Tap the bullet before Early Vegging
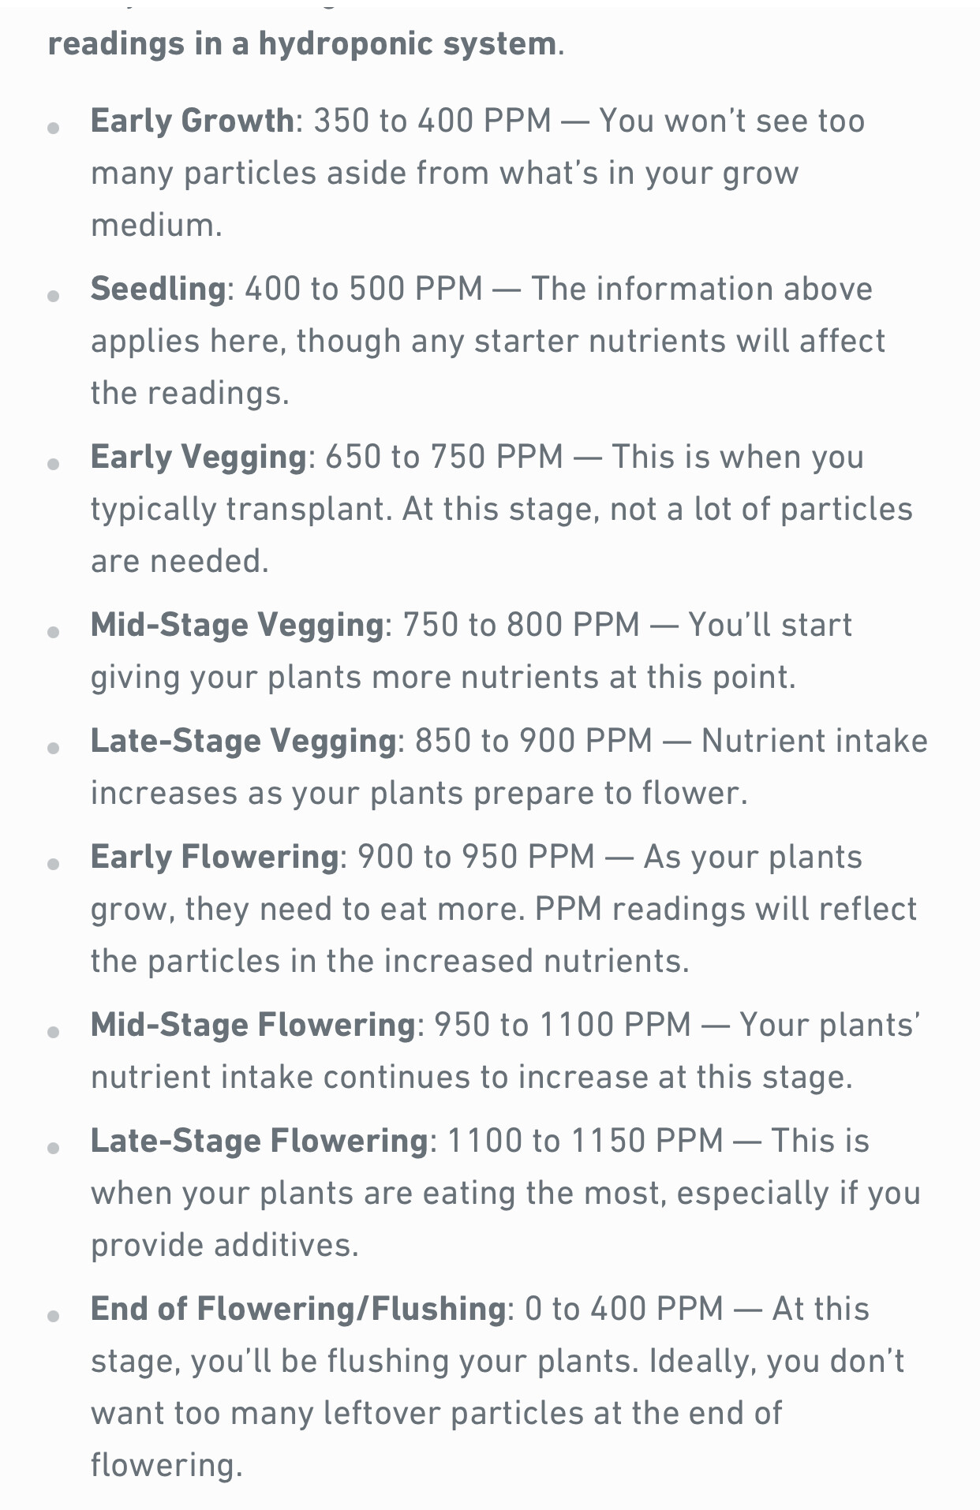The image size is (980, 1510). 54,464
